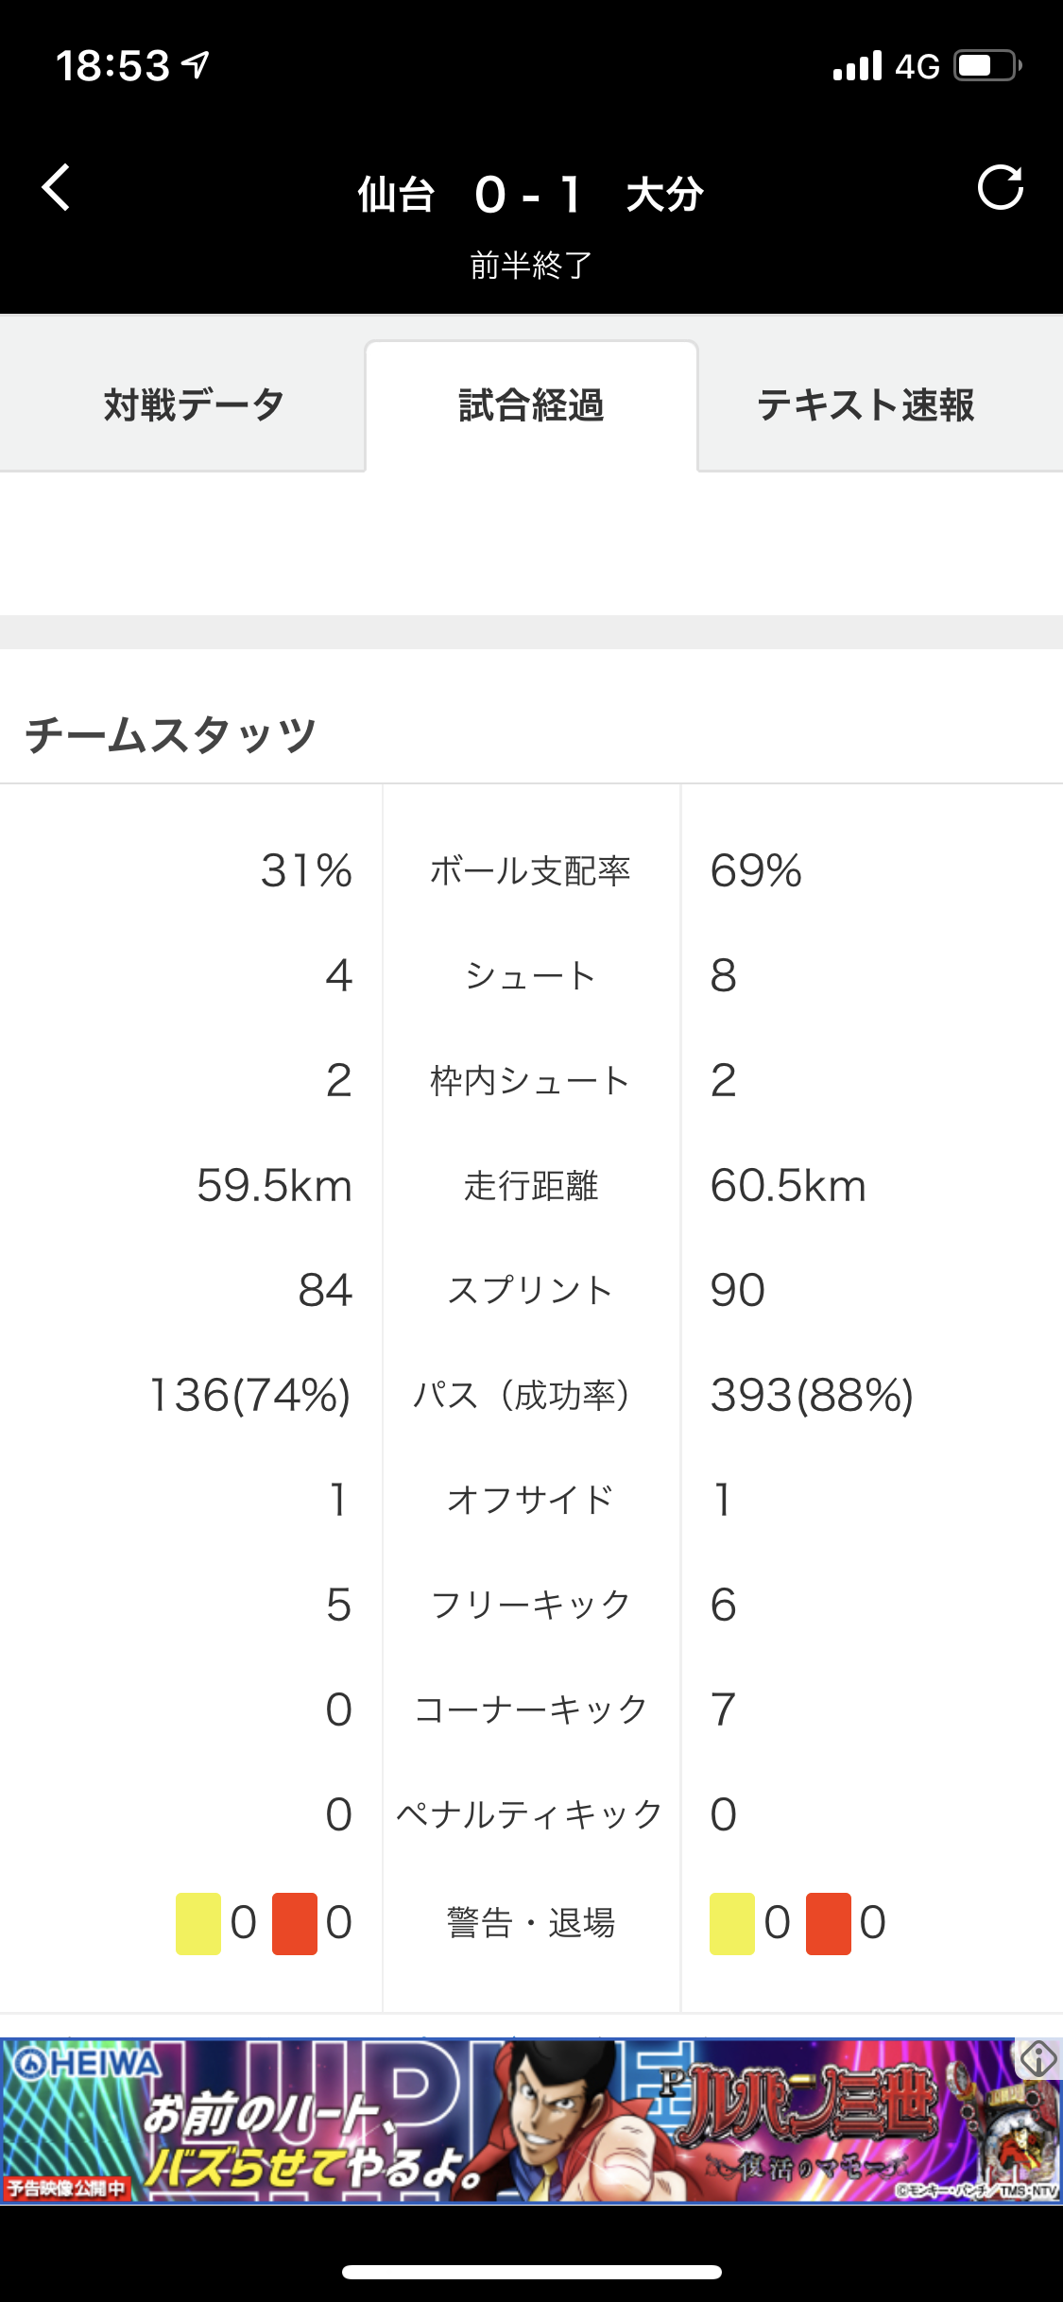The width and height of the screenshot is (1063, 2302).
Task: Tap the home indicator bar
Action: [531, 2273]
